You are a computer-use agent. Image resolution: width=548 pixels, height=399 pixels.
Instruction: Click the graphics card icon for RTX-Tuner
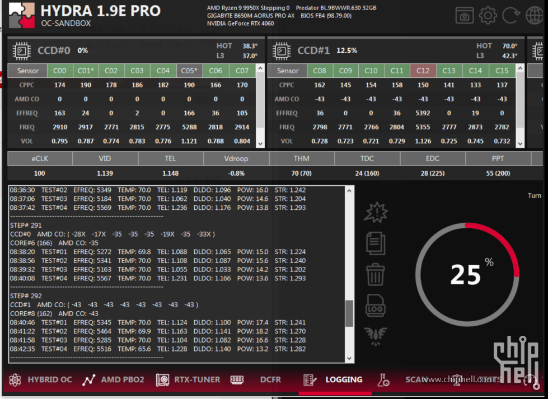(x=162, y=380)
